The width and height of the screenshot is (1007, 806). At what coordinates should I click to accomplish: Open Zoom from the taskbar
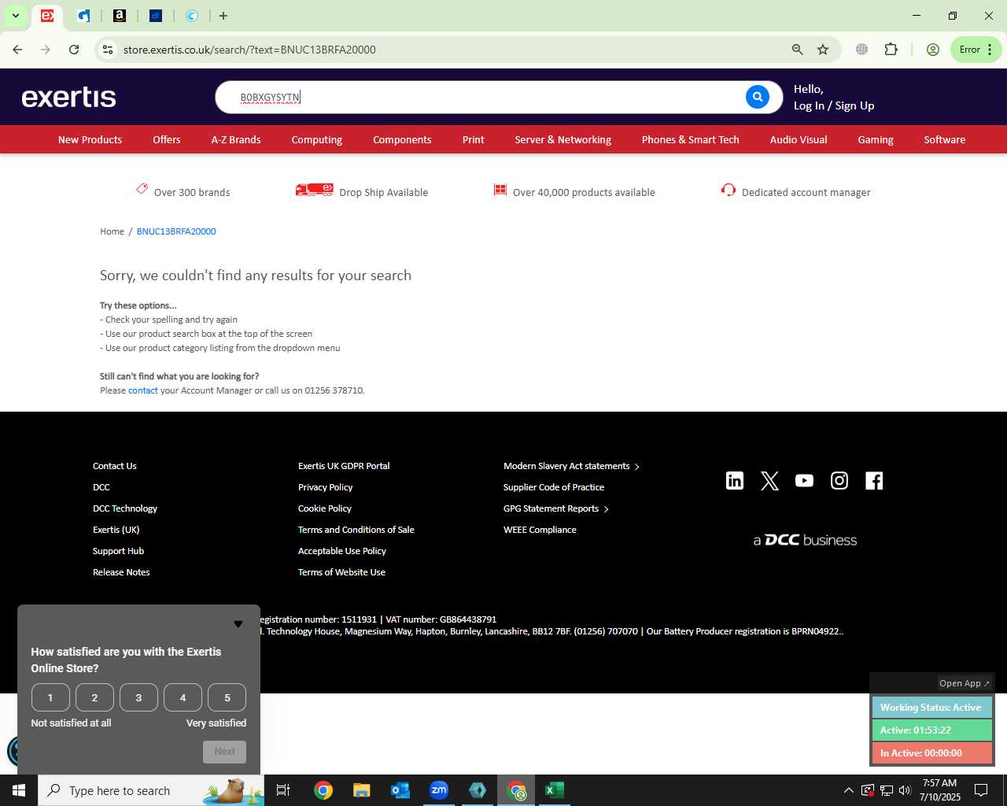pos(439,790)
